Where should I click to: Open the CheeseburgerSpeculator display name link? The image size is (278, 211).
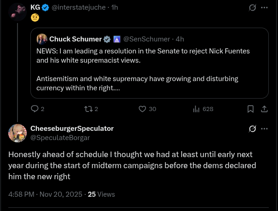click(72, 129)
